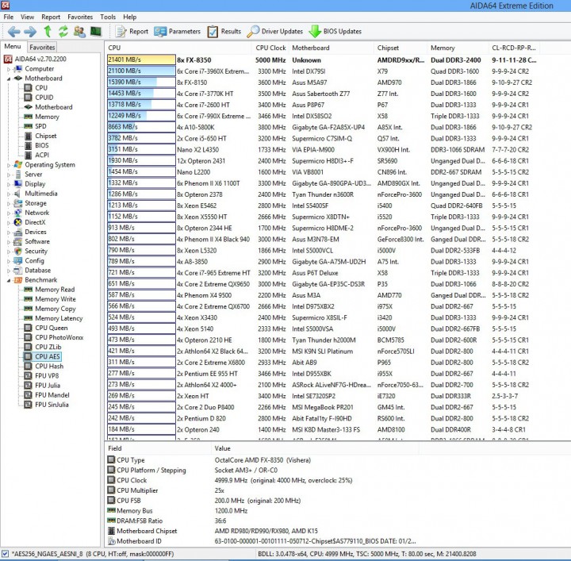This screenshot has height=561, width=571.
Task: Expand the Display tree node
Action: [x=9, y=184]
